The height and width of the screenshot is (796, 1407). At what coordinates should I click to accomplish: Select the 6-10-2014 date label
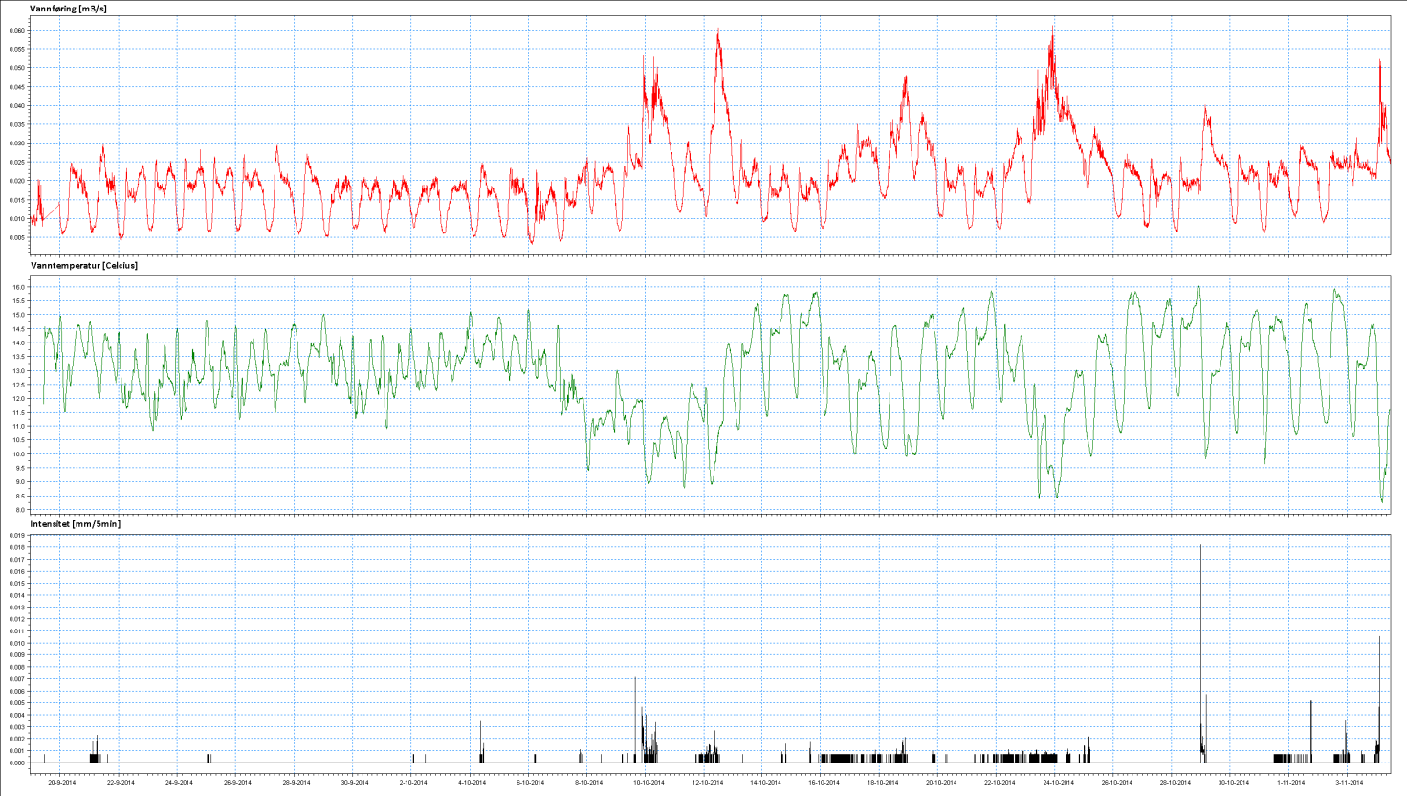point(530,782)
